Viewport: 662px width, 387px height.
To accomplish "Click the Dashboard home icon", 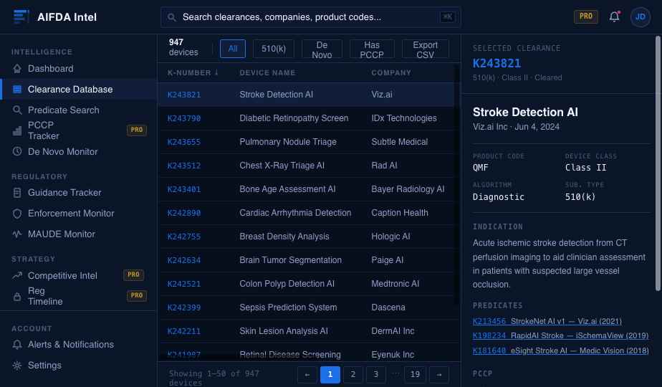I will pos(17,69).
